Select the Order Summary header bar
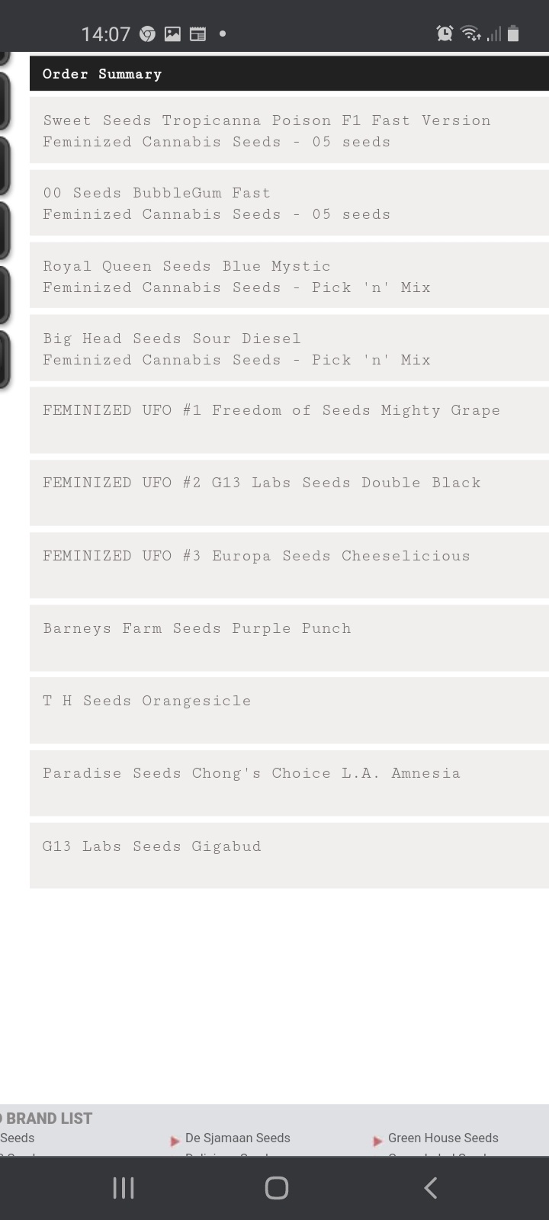 tap(289, 74)
